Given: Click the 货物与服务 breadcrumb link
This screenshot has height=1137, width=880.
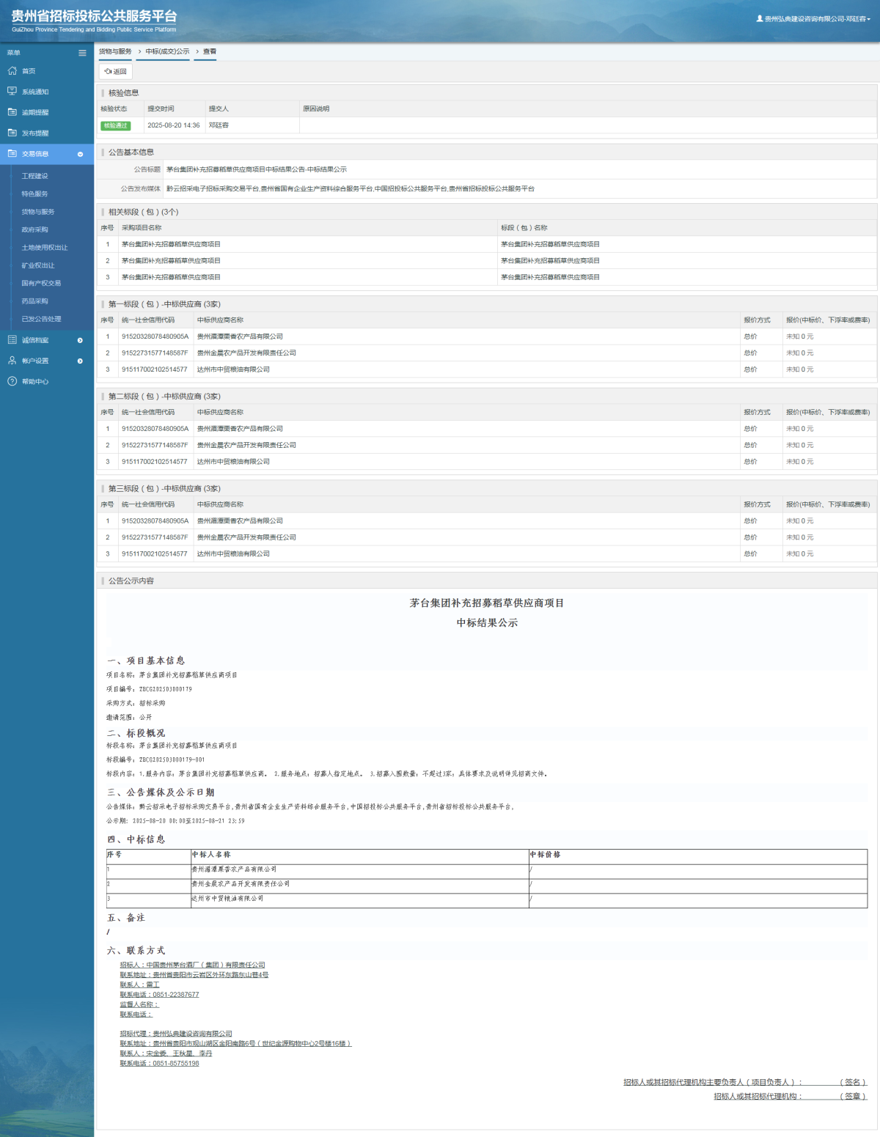Looking at the screenshot, I should 115,52.
